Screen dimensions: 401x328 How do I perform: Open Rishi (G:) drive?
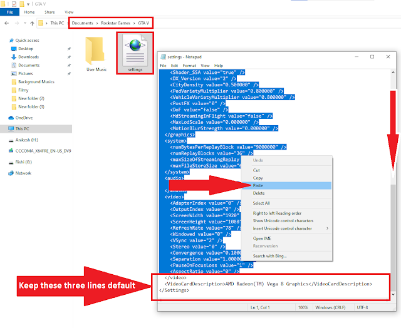(20, 162)
